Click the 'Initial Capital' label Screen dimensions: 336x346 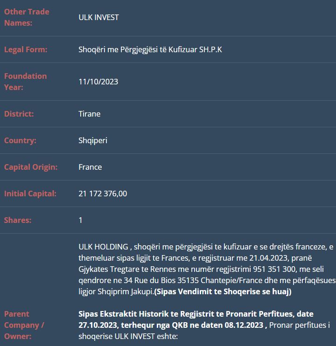pyautogui.click(x=30, y=194)
